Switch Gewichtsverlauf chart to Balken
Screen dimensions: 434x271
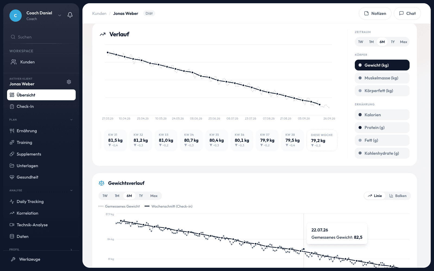coord(398,196)
